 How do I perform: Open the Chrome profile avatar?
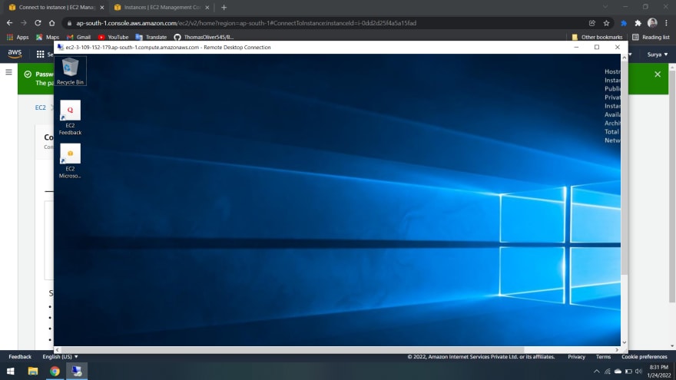coord(652,23)
